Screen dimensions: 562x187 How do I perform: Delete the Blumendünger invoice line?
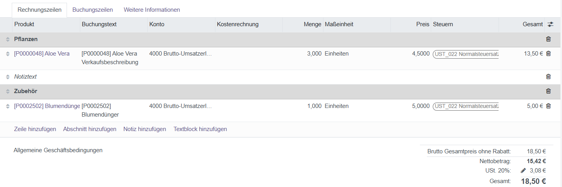548,106
